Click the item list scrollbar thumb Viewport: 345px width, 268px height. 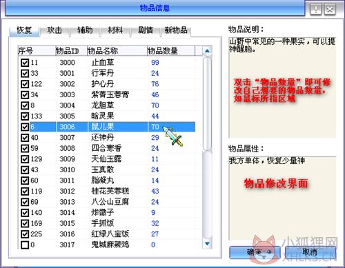(207, 104)
